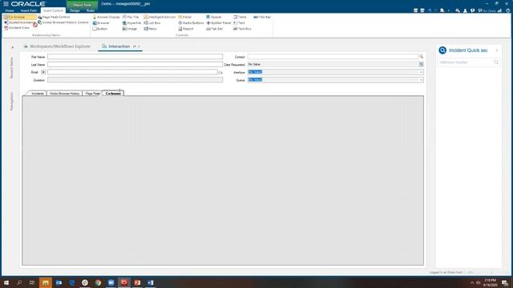
Task: Expand the Interface dropdown
Action: (421, 72)
